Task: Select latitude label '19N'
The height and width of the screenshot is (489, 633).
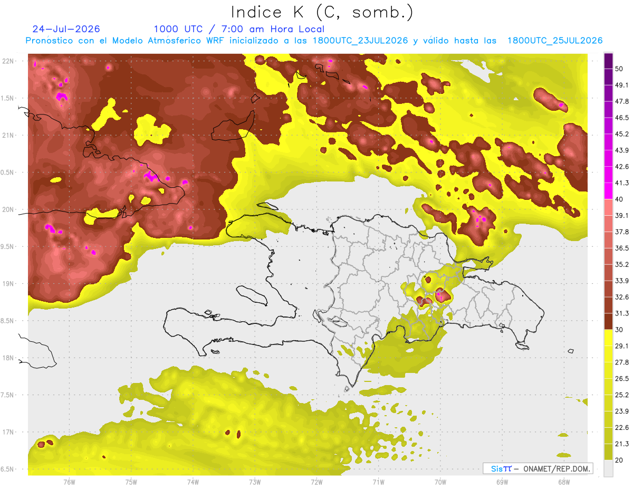Action: click(x=8, y=284)
